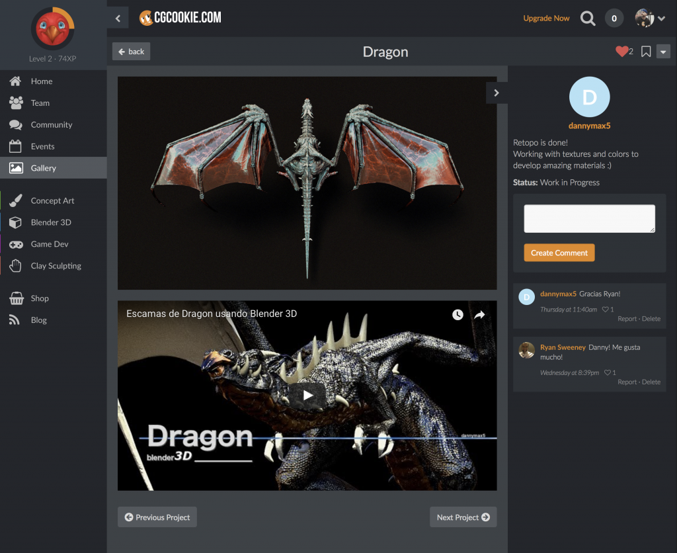This screenshot has height=553, width=677.
Task: Play the Escamas de Dragon video
Action: [x=307, y=396]
